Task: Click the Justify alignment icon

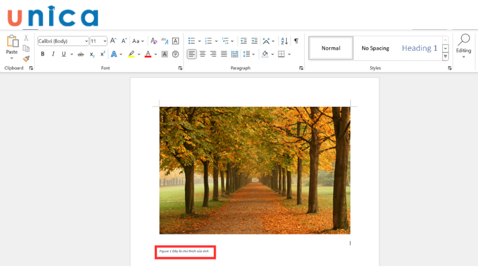Action: (224, 54)
